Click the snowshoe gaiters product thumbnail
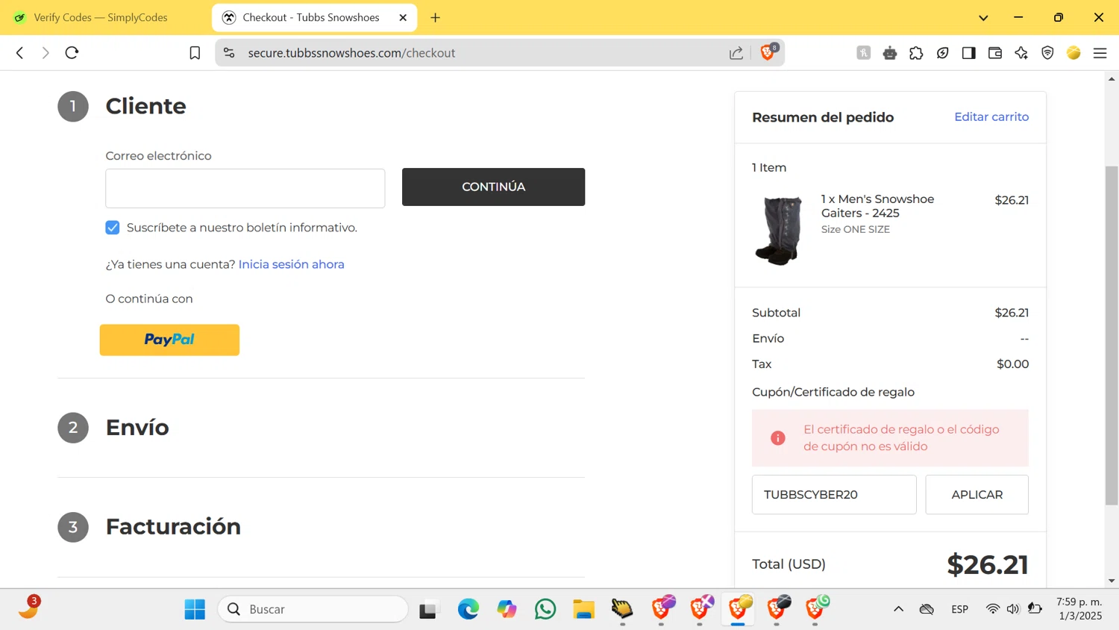The height and width of the screenshot is (630, 1119). point(779,231)
